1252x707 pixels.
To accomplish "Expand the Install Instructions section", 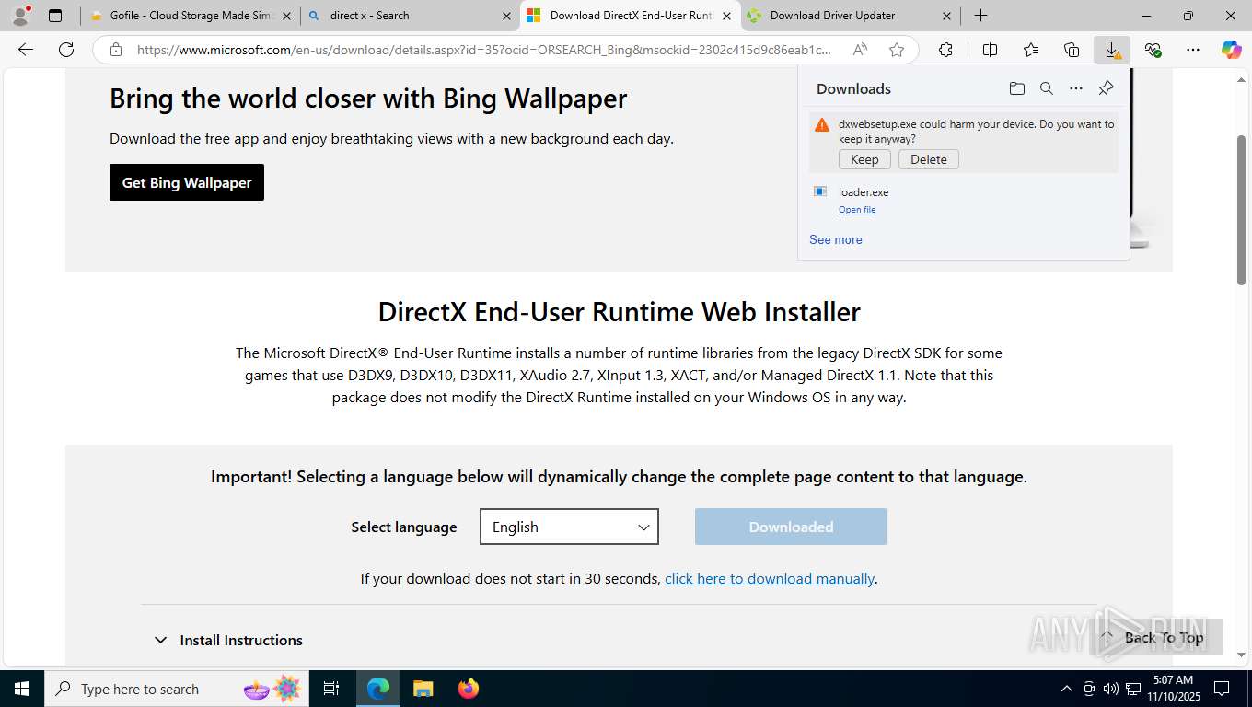I will point(227,640).
